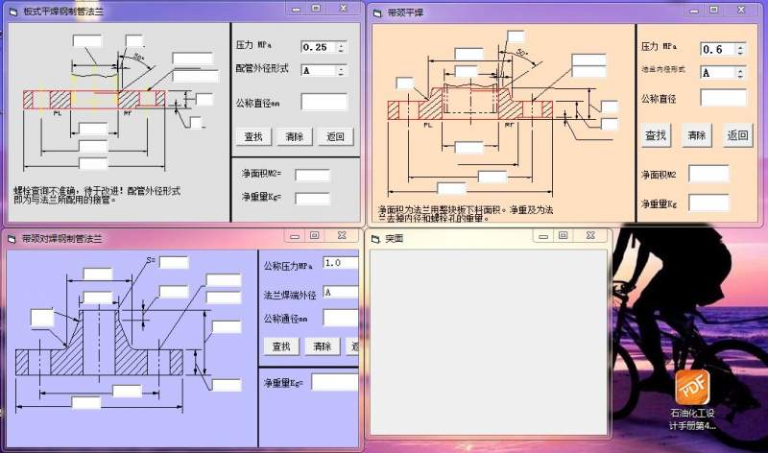Focus 公称直径mm field in 板式平焊 window
Screen dimensions: 768x453
(324, 102)
